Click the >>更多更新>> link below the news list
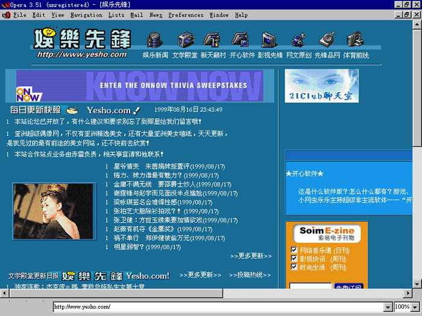Image resolution: width=422 pixels, height=316 pixels. 251,256
